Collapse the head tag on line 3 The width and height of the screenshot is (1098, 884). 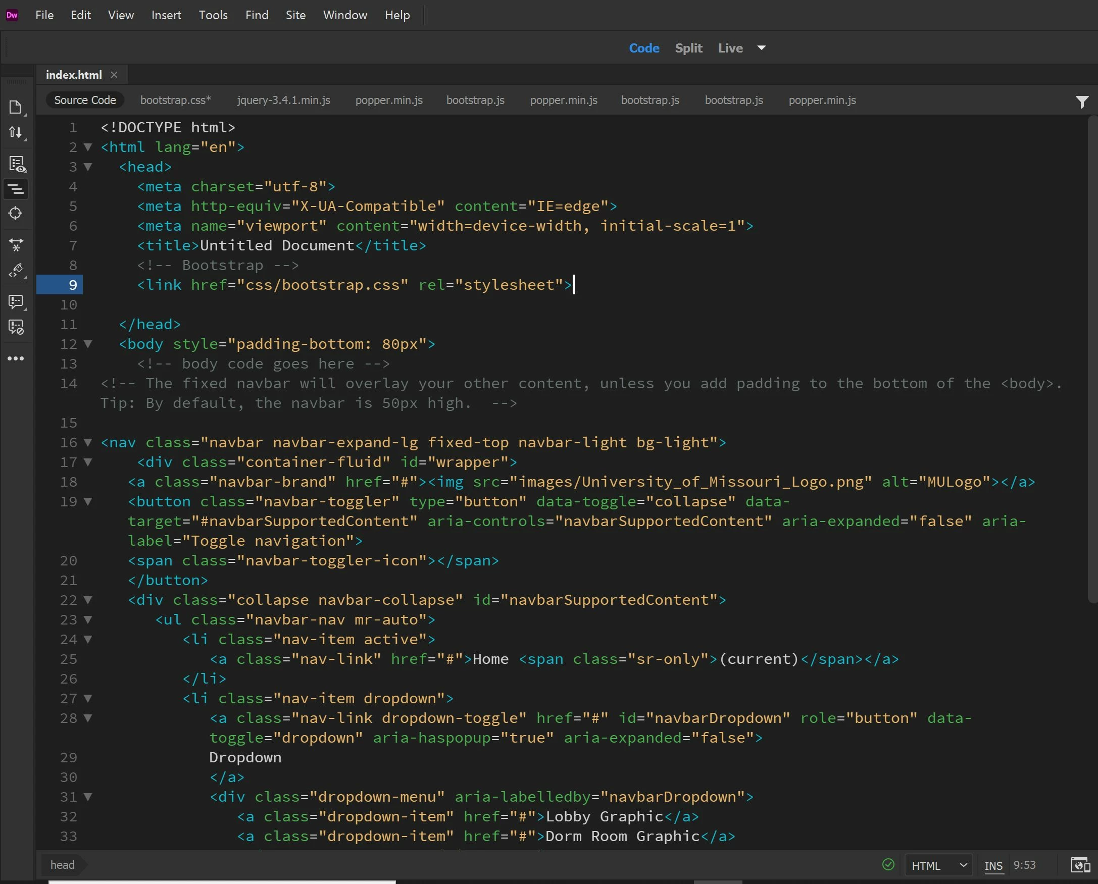coord(88,167)
